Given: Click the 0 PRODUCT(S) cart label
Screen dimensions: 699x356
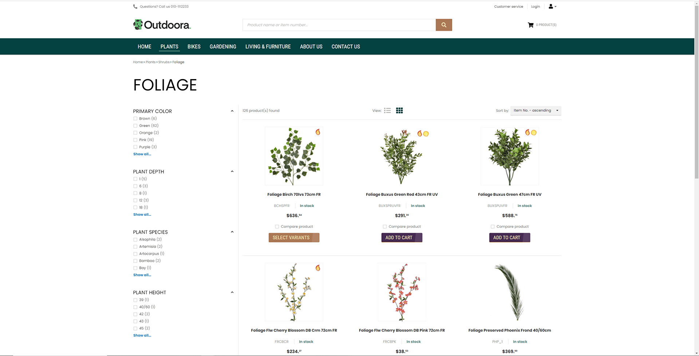Looking at the screenshot, I should 546,25.
